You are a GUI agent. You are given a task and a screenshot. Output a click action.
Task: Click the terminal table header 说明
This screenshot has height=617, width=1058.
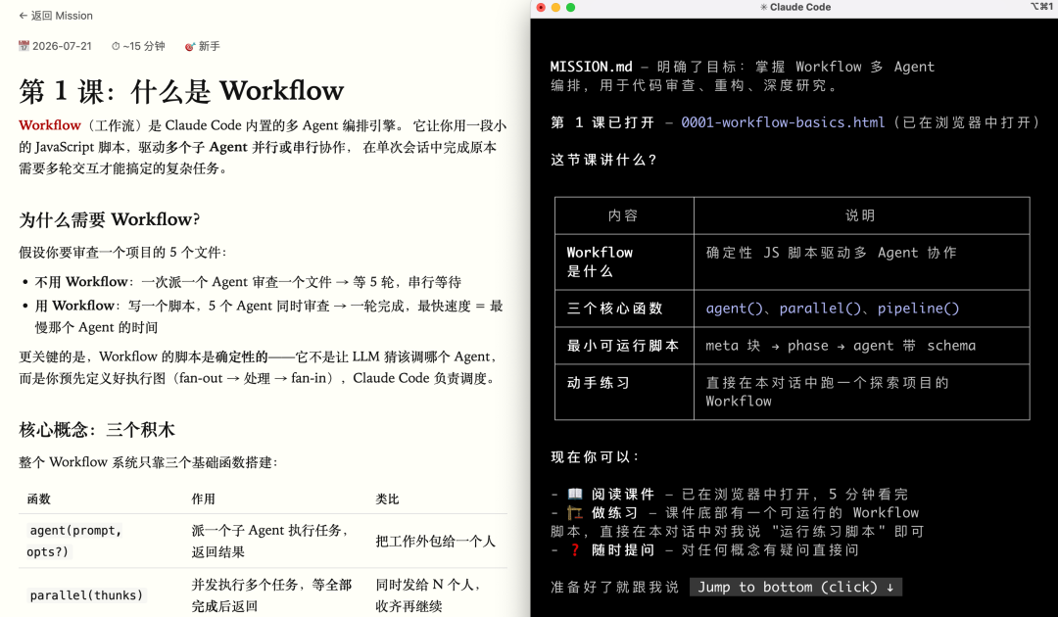[x=861, y=215]
